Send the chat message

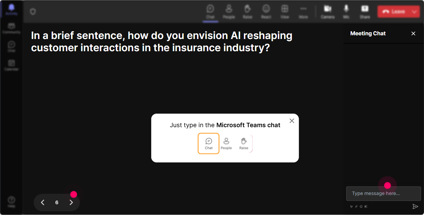(x=415, y=206)
